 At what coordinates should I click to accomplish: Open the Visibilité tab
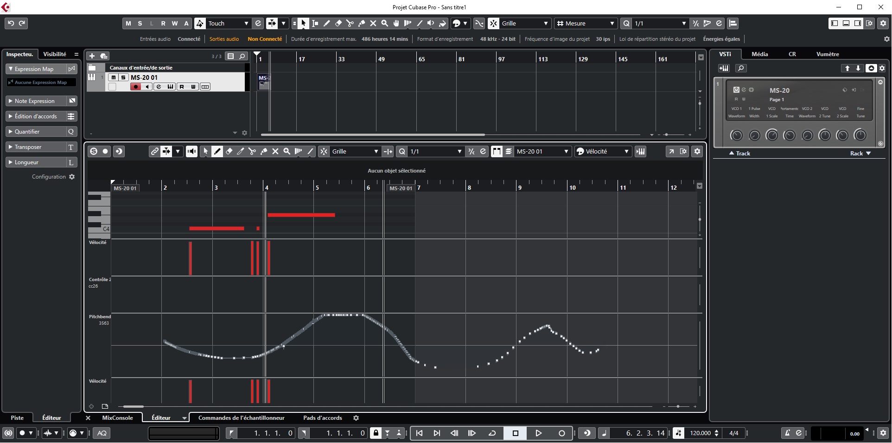[55, 54]
